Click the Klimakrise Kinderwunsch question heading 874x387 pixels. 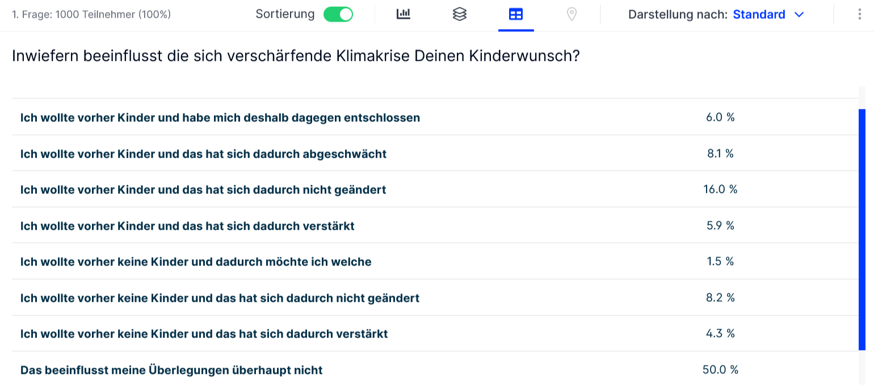(296, 56)
